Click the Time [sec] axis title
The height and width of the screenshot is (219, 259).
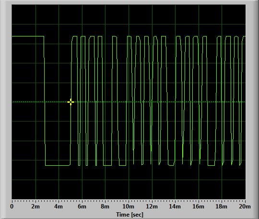point(129,215)
